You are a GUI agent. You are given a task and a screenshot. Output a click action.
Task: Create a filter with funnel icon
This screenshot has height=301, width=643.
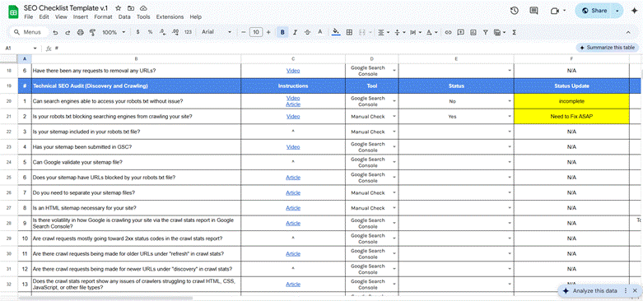[x=485, y=32]
